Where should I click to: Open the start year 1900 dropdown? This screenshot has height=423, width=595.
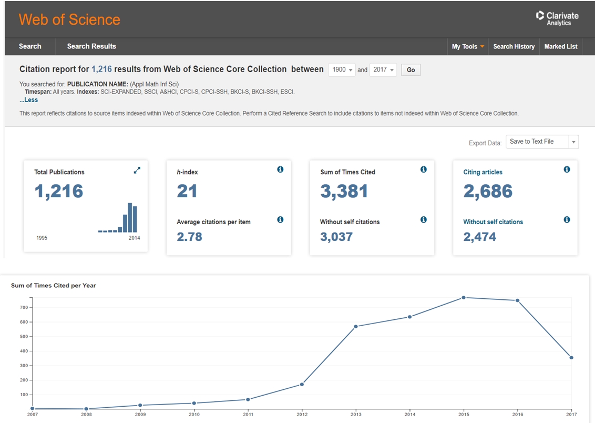[342, 70]
